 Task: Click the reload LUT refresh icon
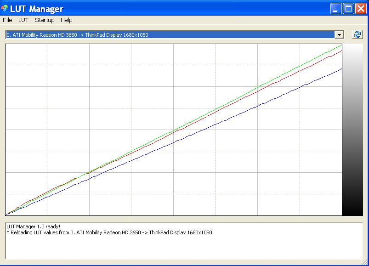click(x=357, y=34)
